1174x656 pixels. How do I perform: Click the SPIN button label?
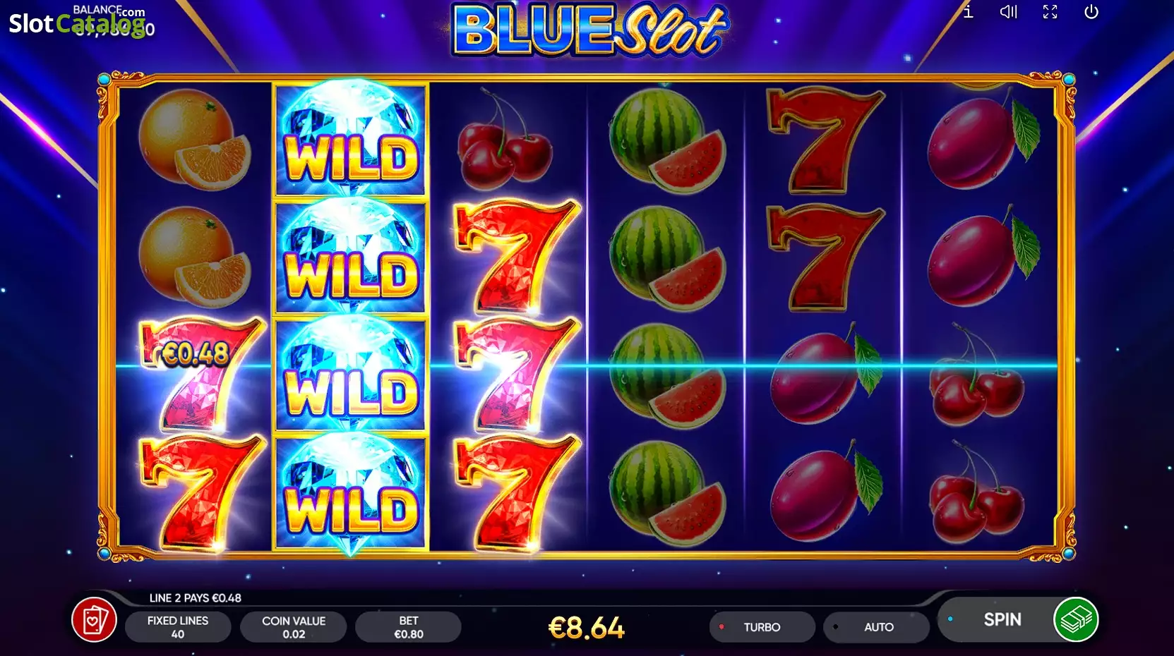(1002, 619)
